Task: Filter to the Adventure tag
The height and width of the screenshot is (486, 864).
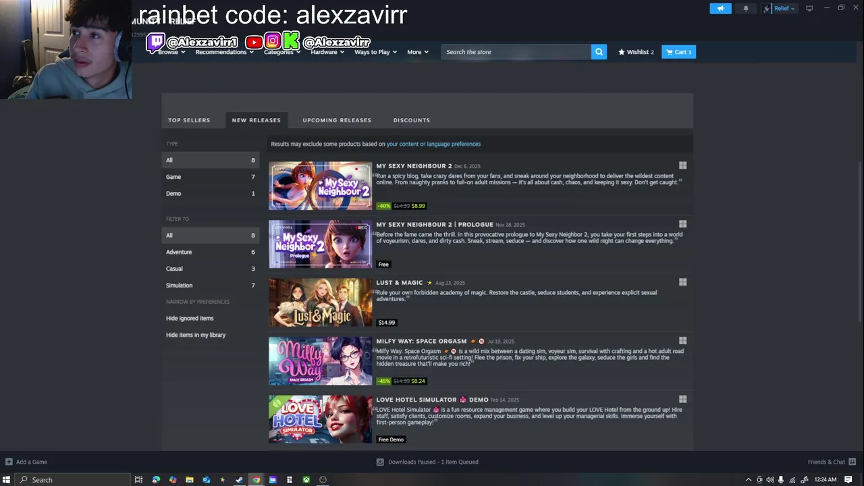Action: (x=211, y=252)
